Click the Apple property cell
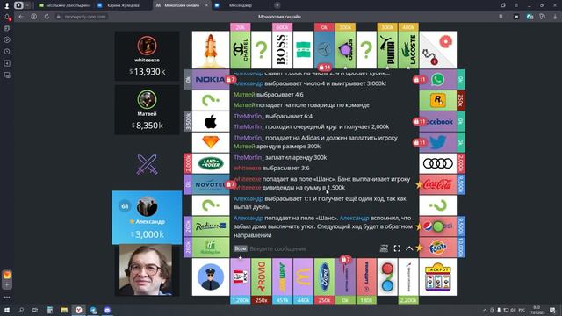The height and width of the screenshot is (316, 562). click(211, 121)
